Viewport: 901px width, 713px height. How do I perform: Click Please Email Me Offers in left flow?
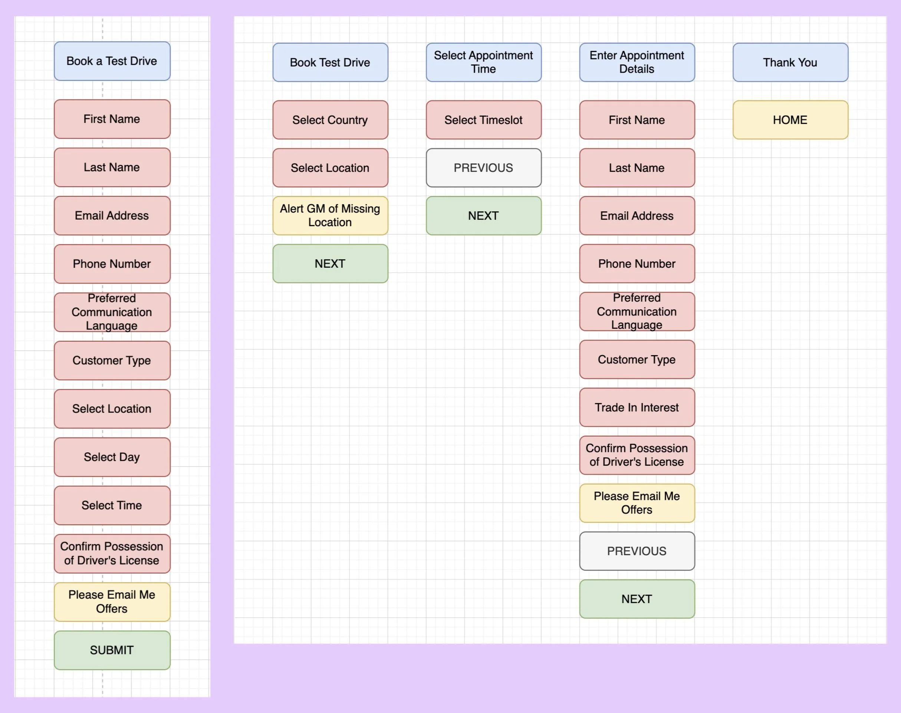point(112,601)
